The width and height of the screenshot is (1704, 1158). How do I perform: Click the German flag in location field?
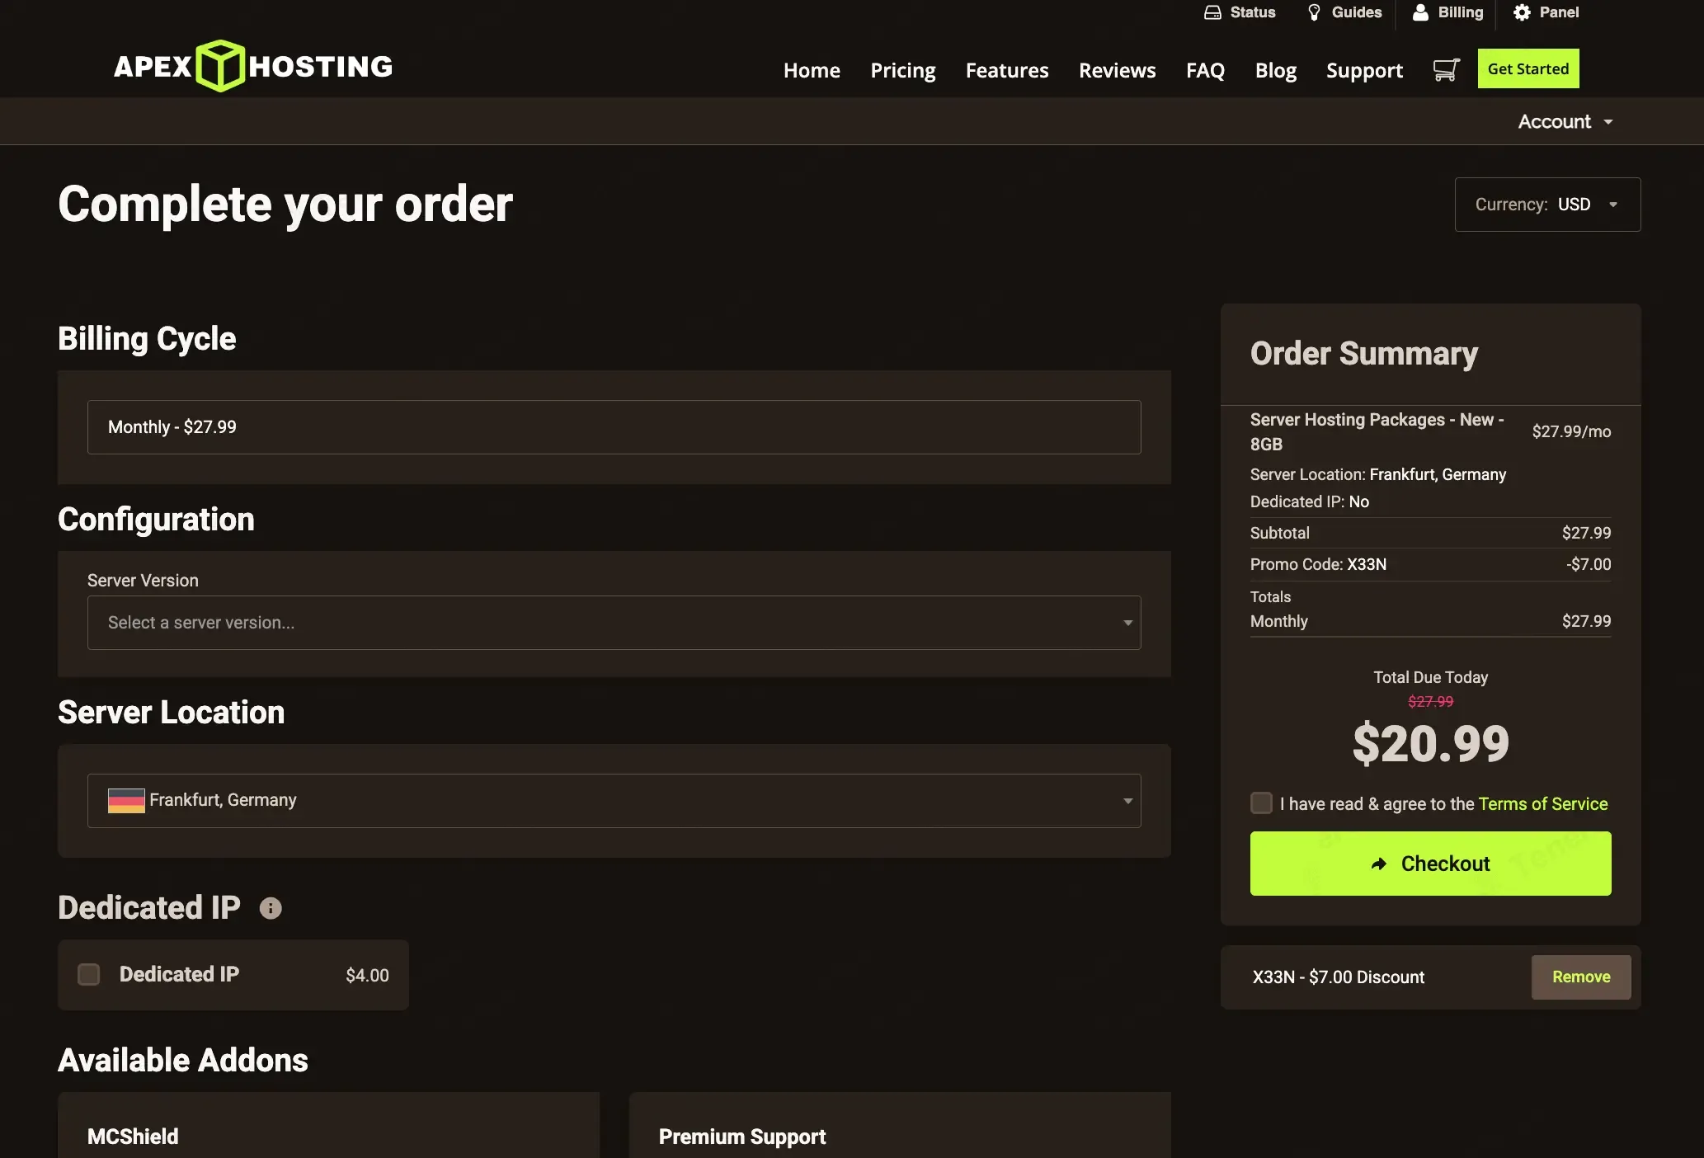[x=126, y=801]
